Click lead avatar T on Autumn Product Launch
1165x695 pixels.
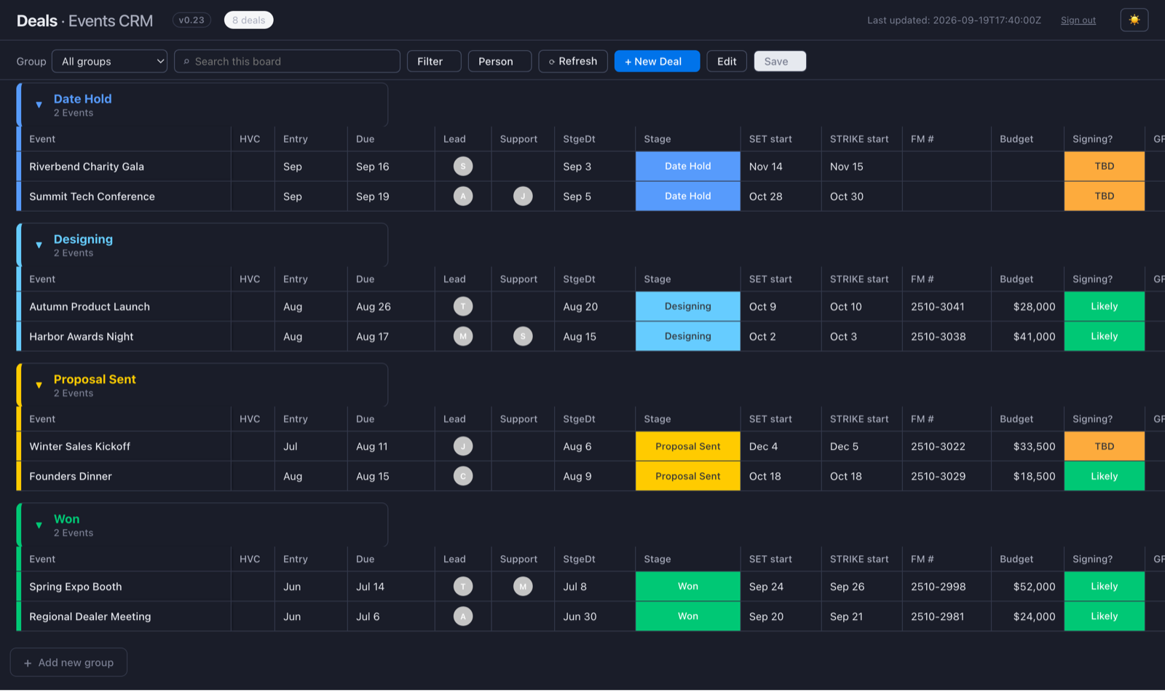click(x=463, y=306)
